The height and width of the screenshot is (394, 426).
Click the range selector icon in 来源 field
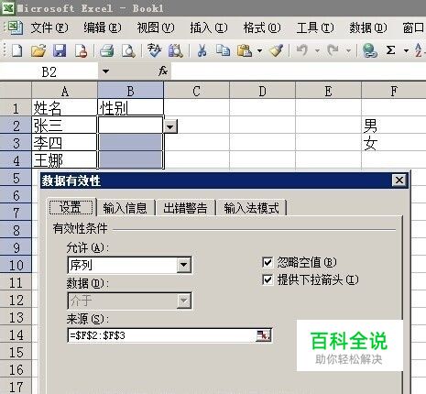(263, 335)
